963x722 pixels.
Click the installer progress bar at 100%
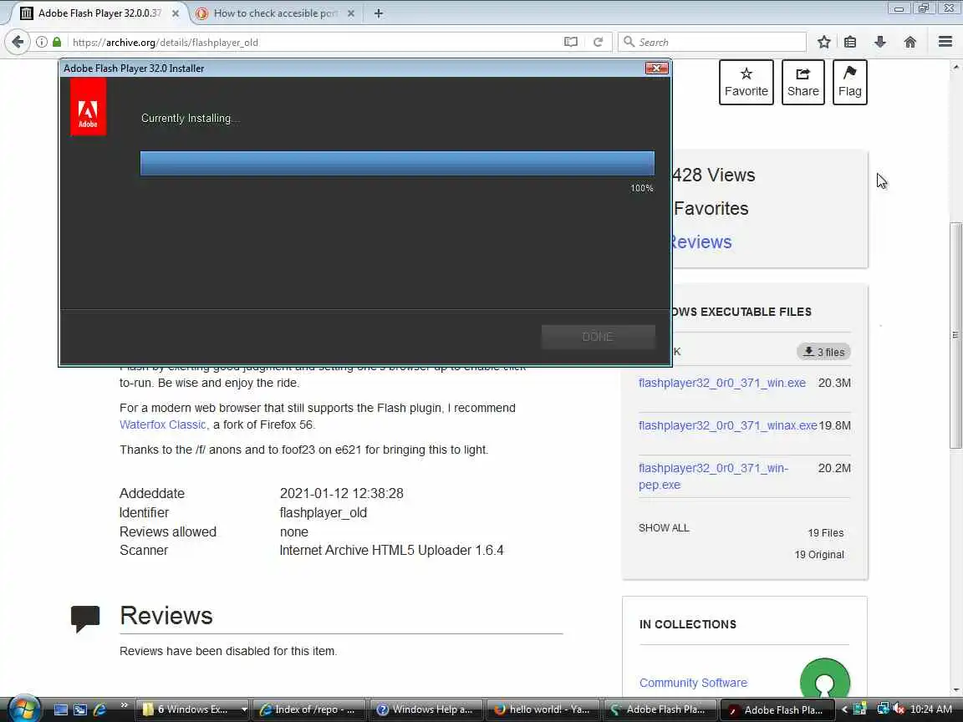tap(397, 163)
